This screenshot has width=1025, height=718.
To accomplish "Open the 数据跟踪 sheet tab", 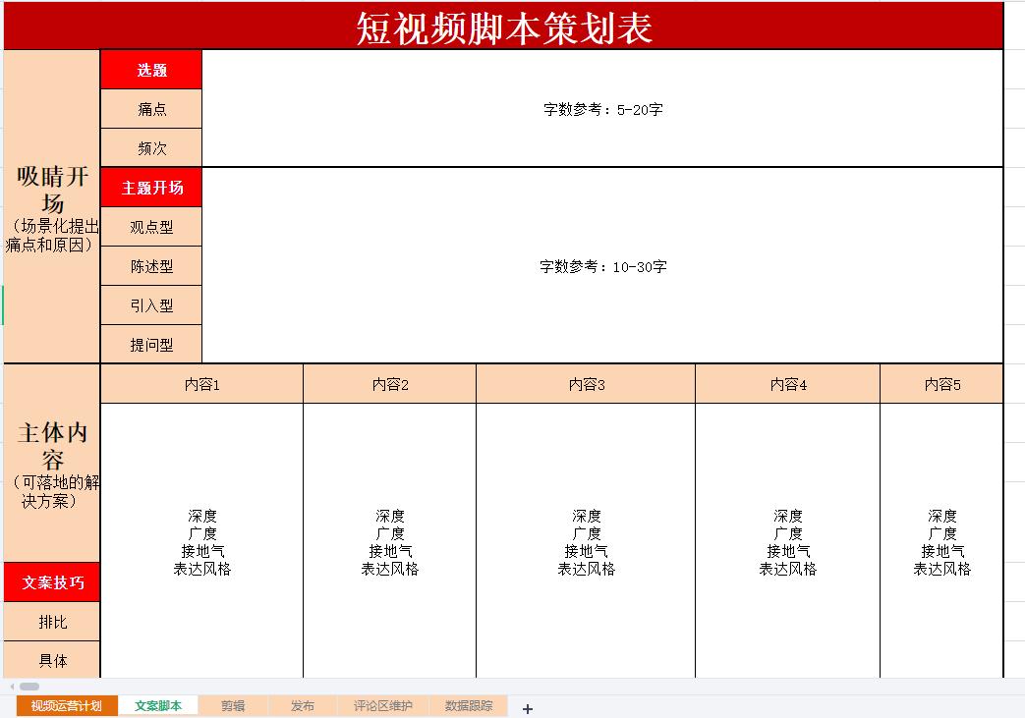I will click(x=470, y=705).
